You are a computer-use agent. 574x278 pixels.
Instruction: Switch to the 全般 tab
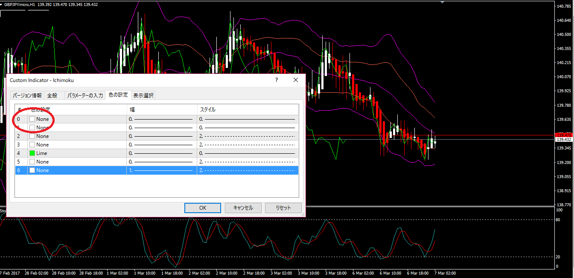pyautogui.click(x=52, y=95)
